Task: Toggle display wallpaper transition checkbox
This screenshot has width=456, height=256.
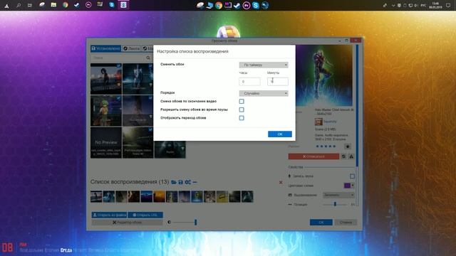Action: 242,118
